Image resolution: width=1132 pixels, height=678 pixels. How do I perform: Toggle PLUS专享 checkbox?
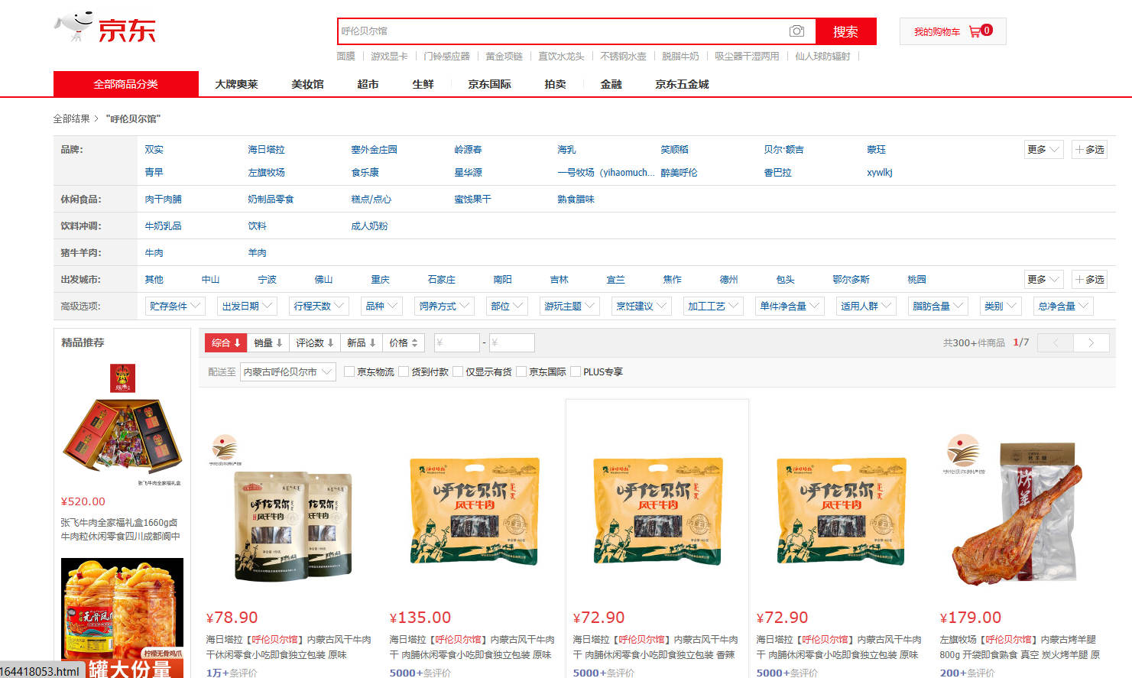click(576, 371)
